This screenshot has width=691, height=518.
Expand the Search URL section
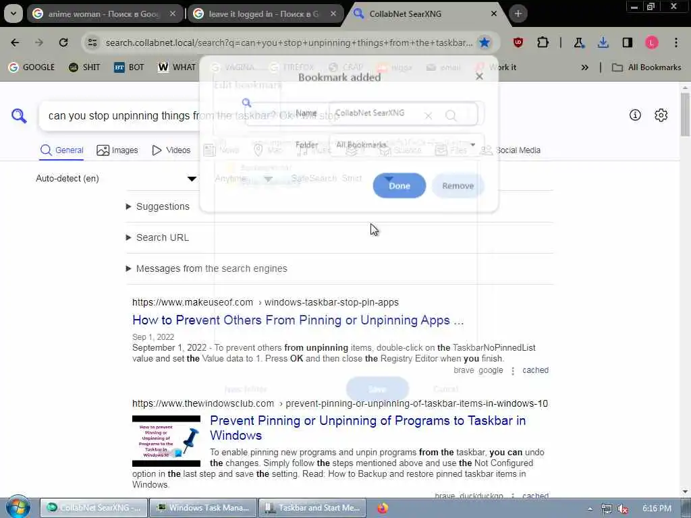click(157, 237)
